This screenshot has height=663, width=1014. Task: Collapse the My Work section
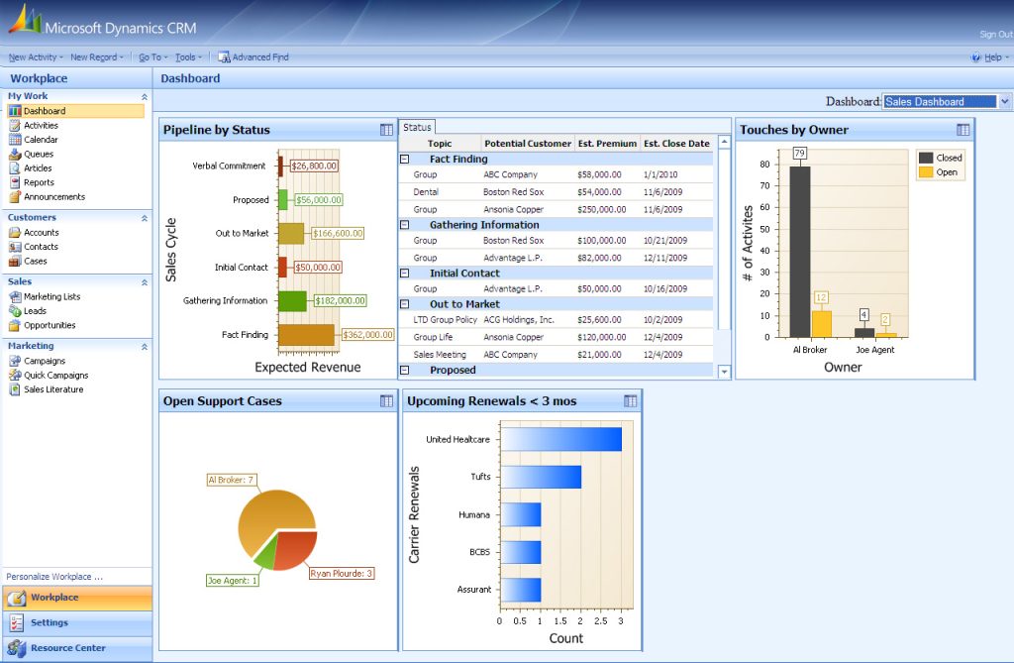click(x=145, y=96)
